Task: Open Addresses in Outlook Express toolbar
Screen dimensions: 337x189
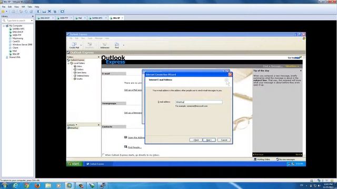Action: (x=105, y=45)
